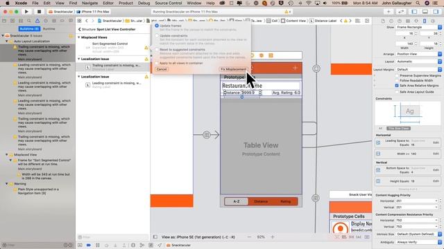Open the Show Frame Rectangle dropdown
The height and width of the screenshot is (249, 444).
(419, 27)
